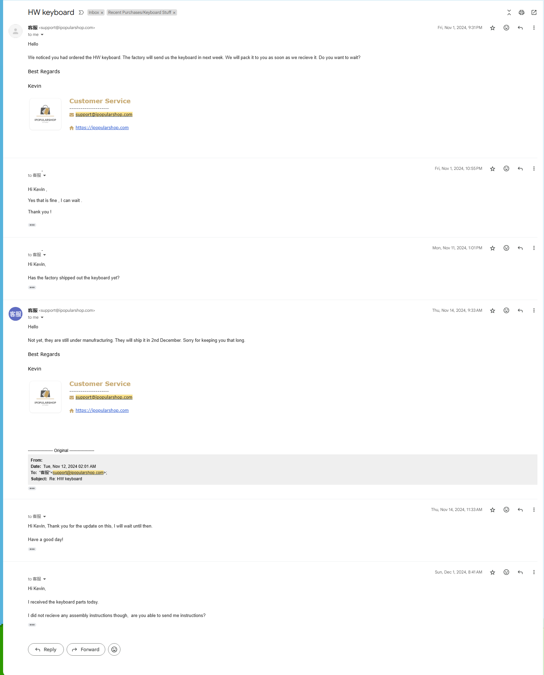Open more options for Nov 1 10:55 PM message
This screenshot has width=544, height=675.
(534, 168)
